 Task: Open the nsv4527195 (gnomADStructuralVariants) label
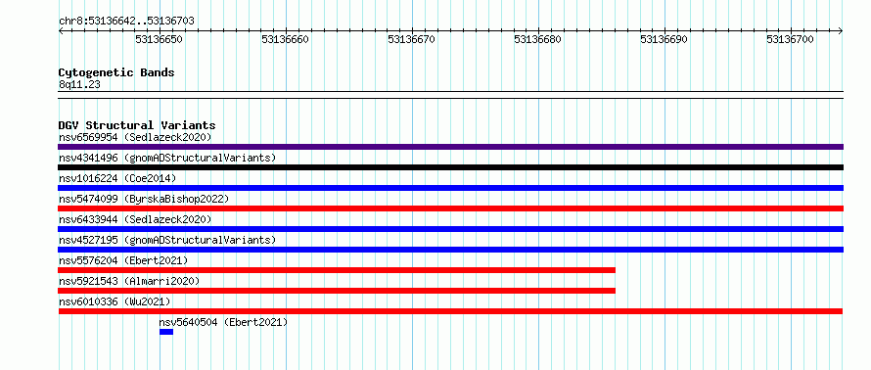point(167,240)
